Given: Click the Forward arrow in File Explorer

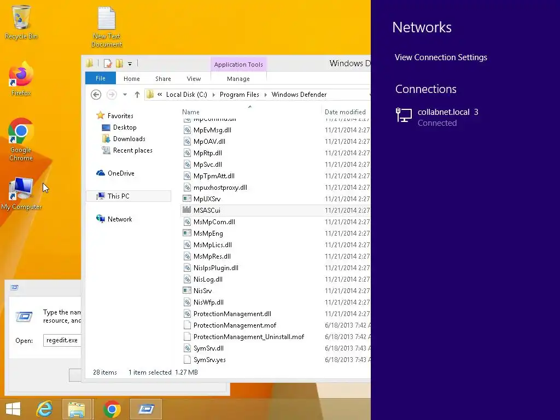Looking at the screenshot, I should (x=112, y=95).
